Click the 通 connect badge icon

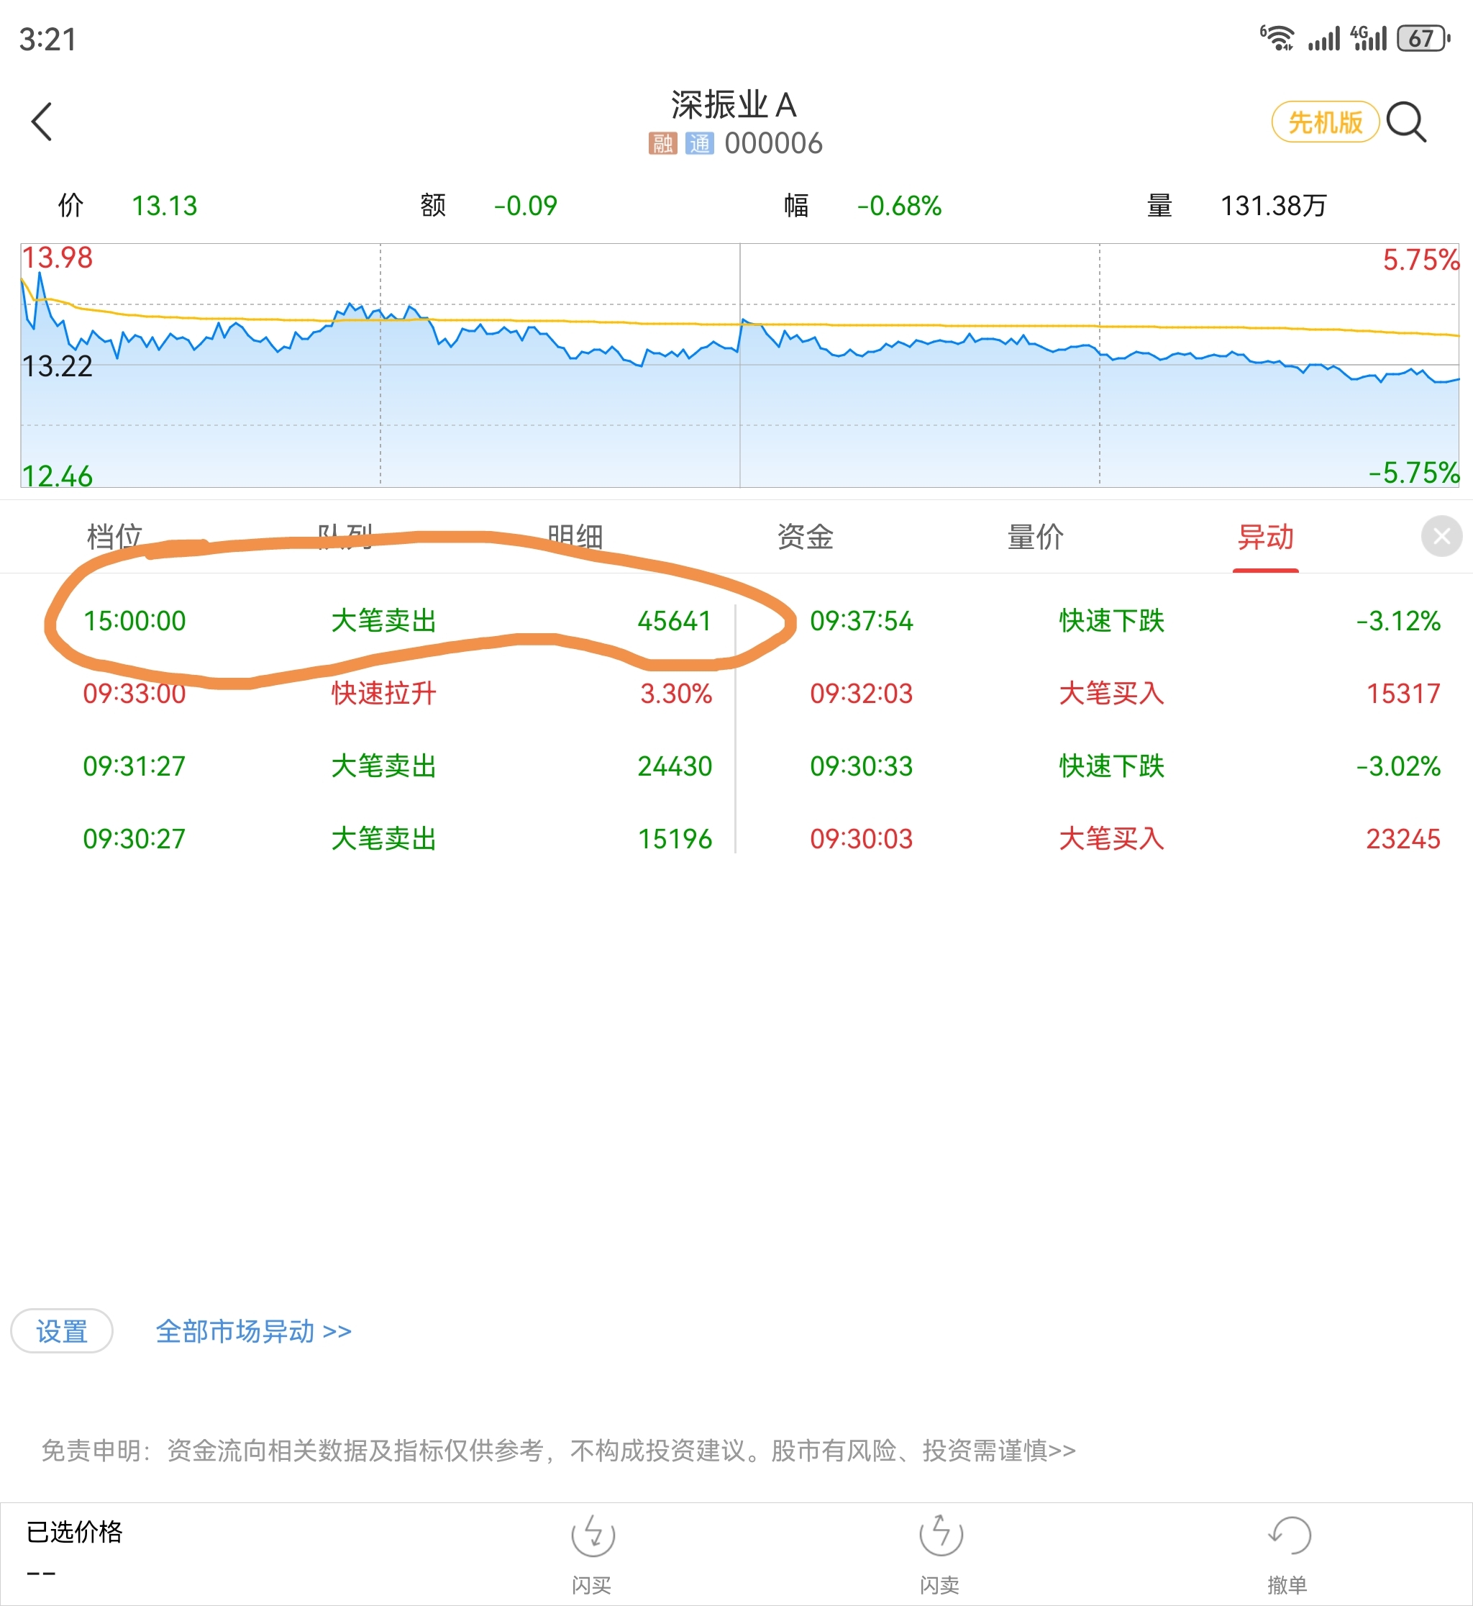699,143
